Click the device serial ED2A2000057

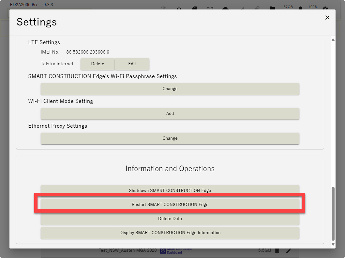pyautogui.click(x=24, y=5)
